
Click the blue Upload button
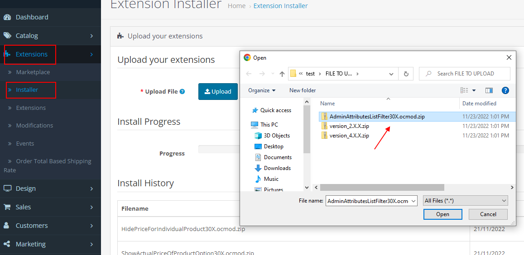point(218,91)
